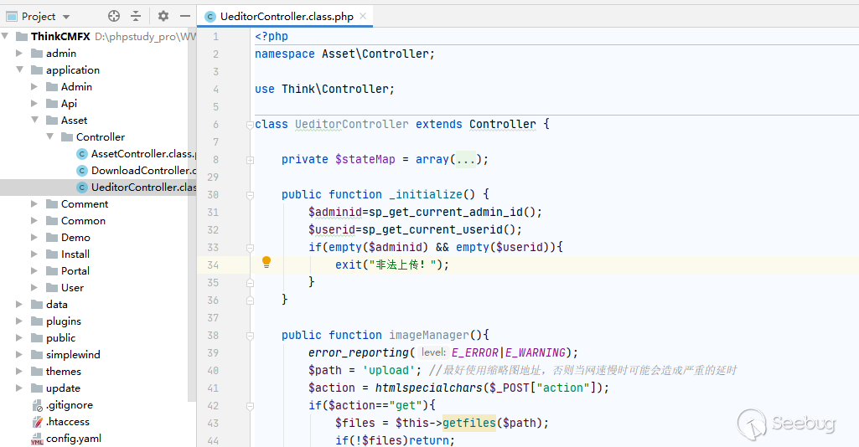Toggle folding on the imageManager function line
This screenshot has height=447, width=859.
point(249,335)
